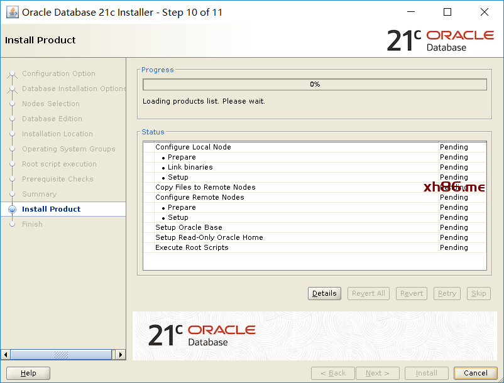
Task: Select Copy Files to Remote Nodes row
Action: tap(205, 187)
